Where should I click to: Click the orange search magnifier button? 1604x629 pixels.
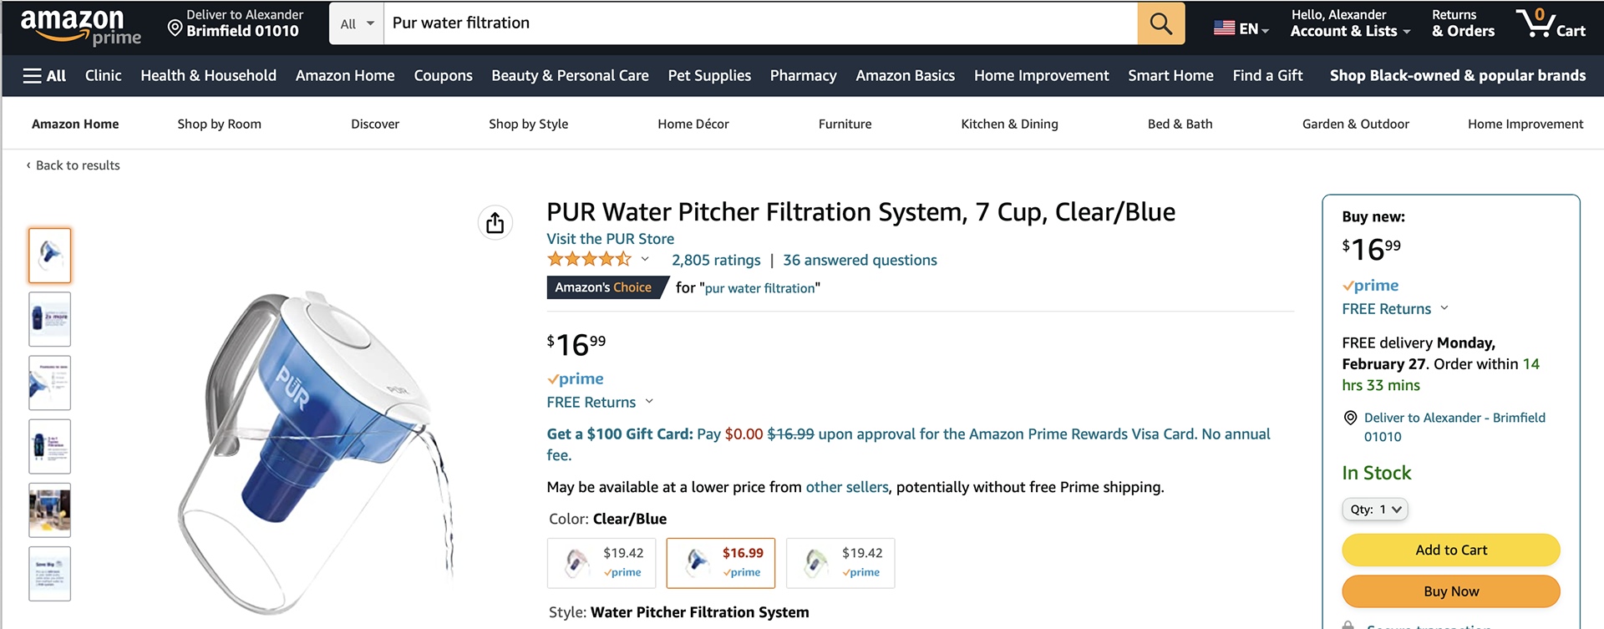(x=1160, y=23)
